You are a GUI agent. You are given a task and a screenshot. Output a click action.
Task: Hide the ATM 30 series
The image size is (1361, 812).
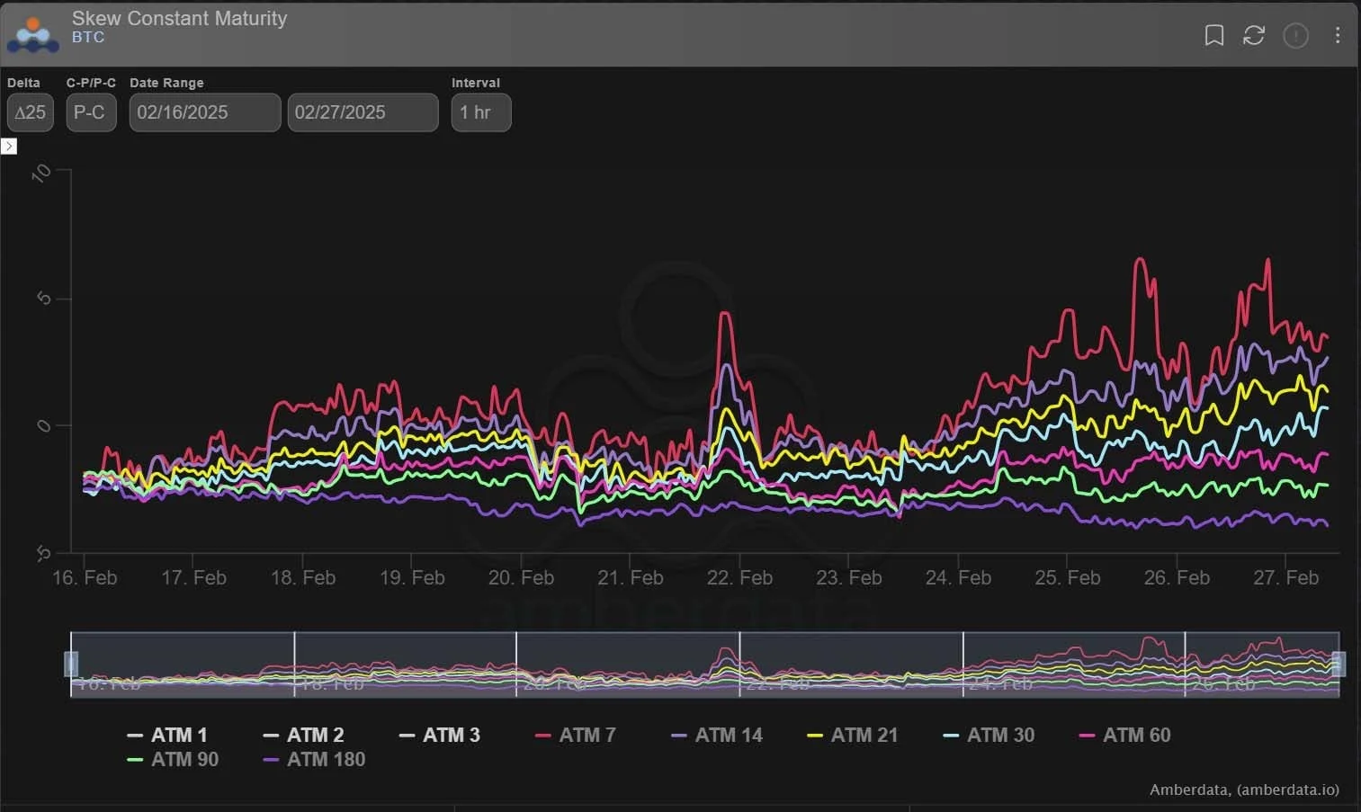click(989, 735)
